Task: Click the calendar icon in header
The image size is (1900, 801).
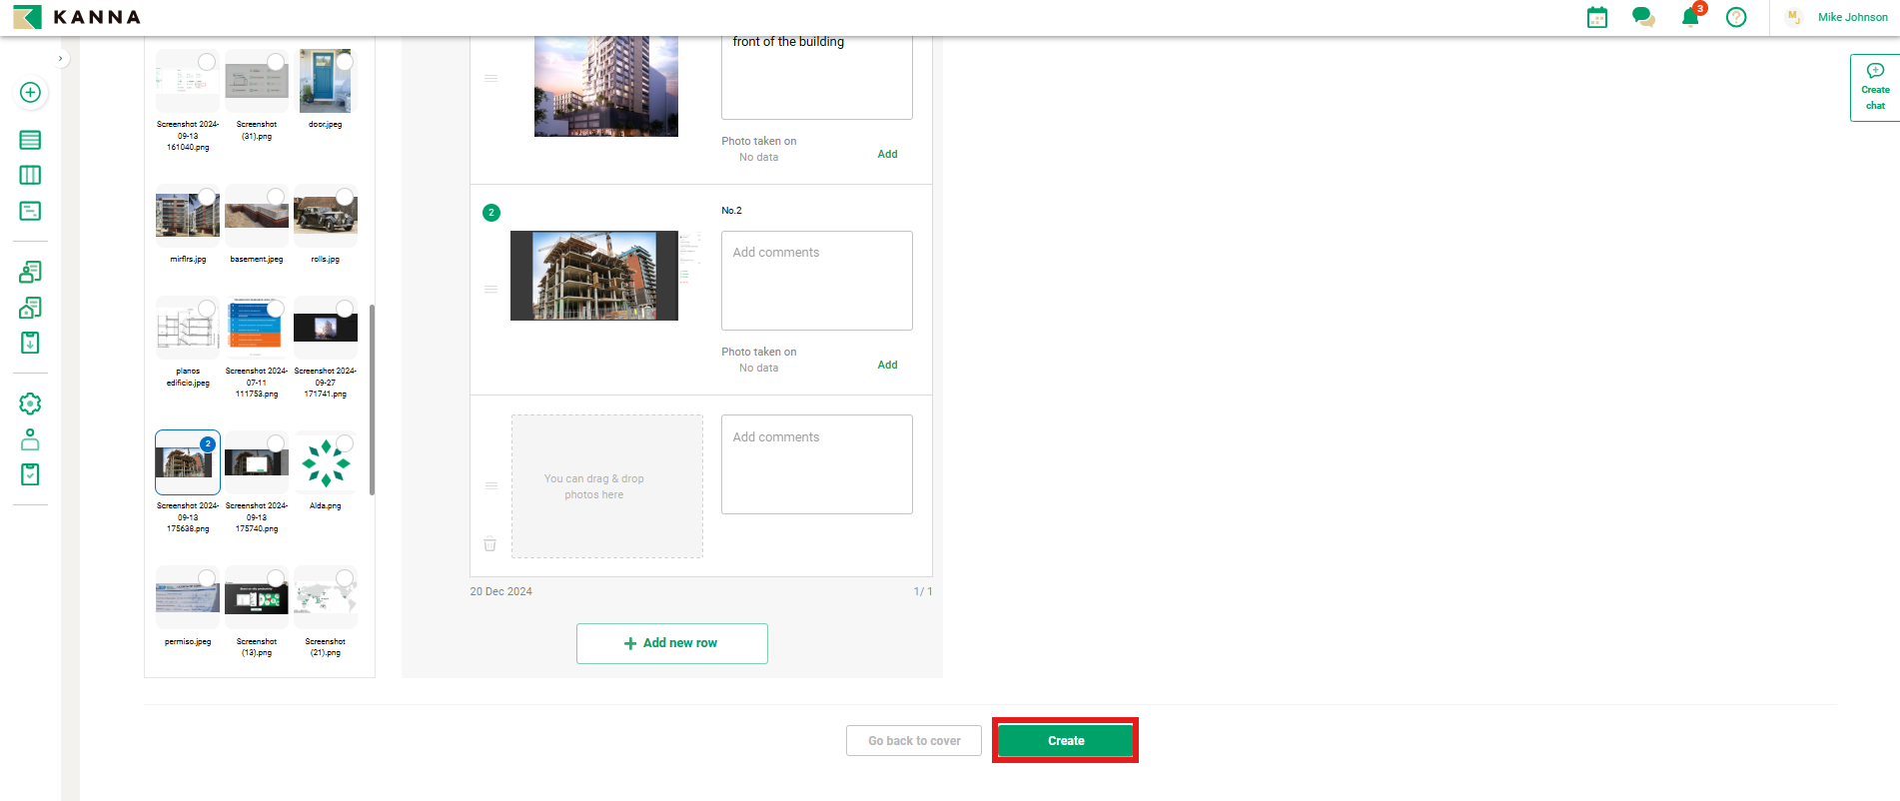Action: click(x=1596, y=17)
